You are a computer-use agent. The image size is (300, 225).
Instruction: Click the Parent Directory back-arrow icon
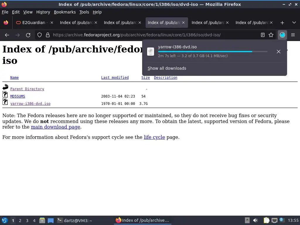click(x=5, y=87)
